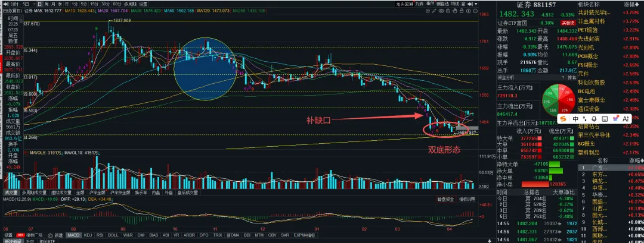Select the MACD indicator tab
This screenshot has width=644, height=243.
coord(73,235)
